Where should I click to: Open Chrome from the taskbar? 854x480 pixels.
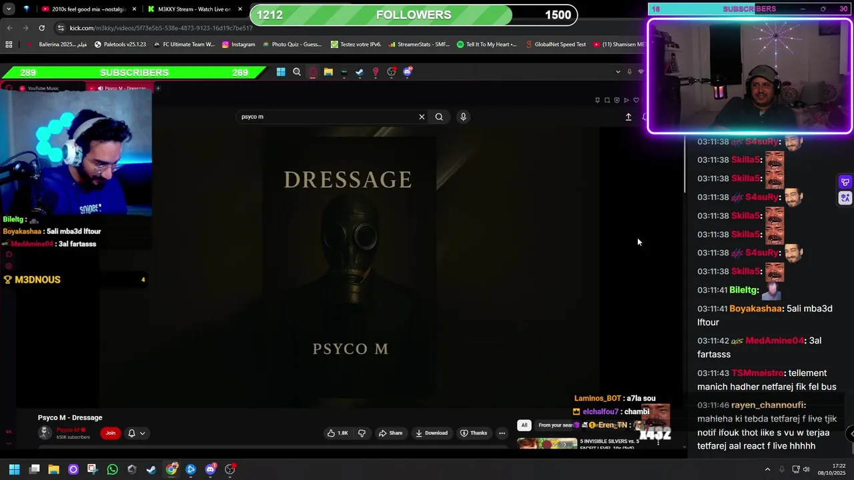[171, 469]
